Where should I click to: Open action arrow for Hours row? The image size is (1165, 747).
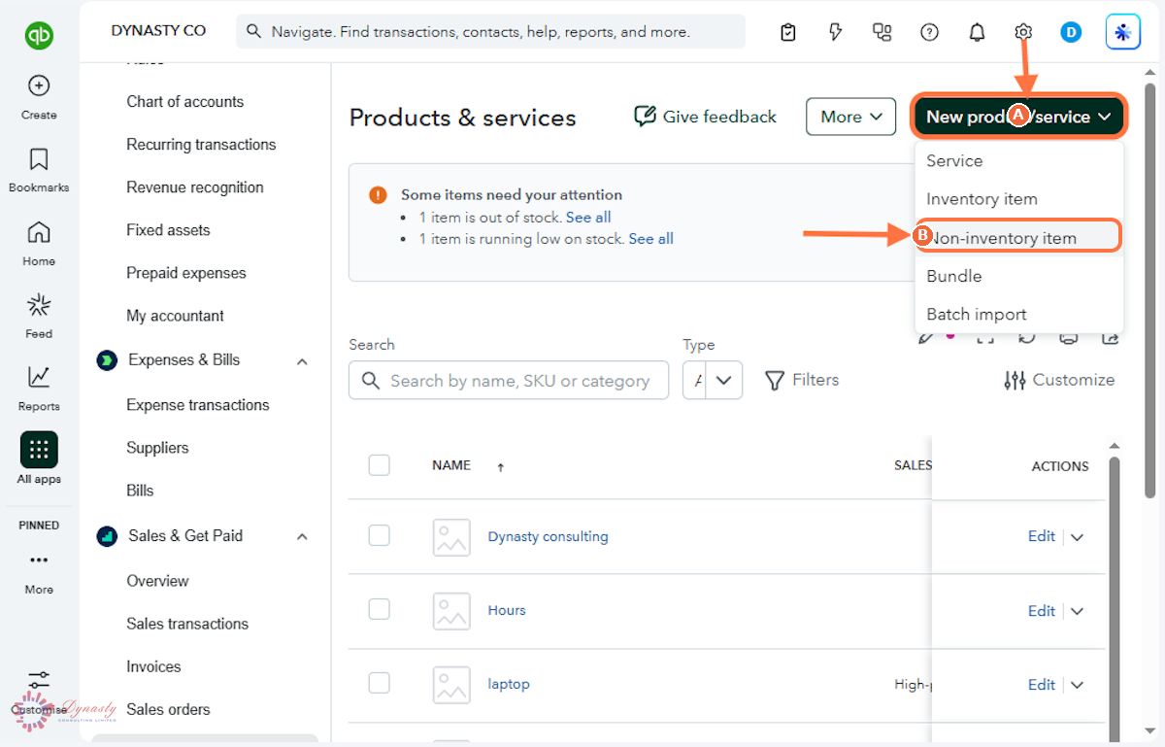click(x=1077, y=611)
